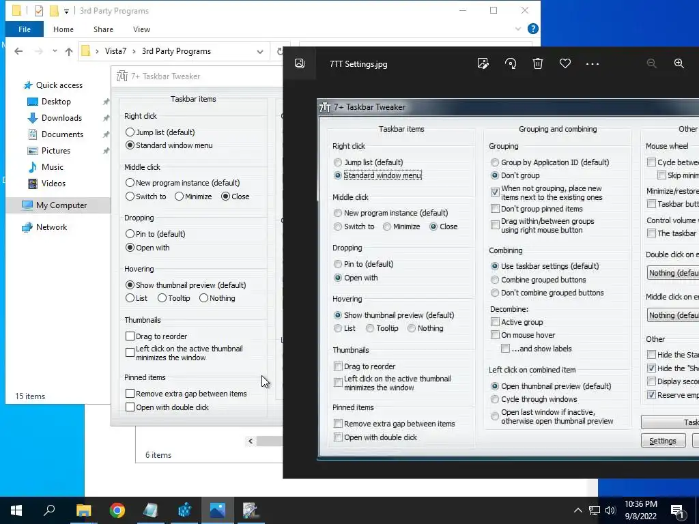Viewport: 699px width, 524px height.
Task: Switch to the Share ribbon tab
Action: point(103,29)
